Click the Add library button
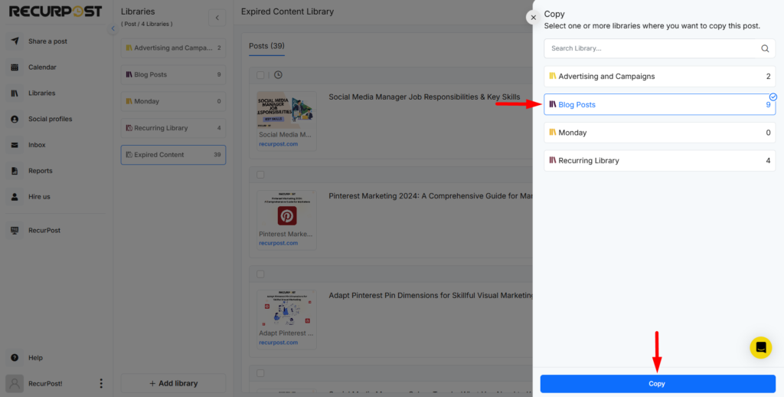This screenshot has width=784, height=397. pos(173,383)
